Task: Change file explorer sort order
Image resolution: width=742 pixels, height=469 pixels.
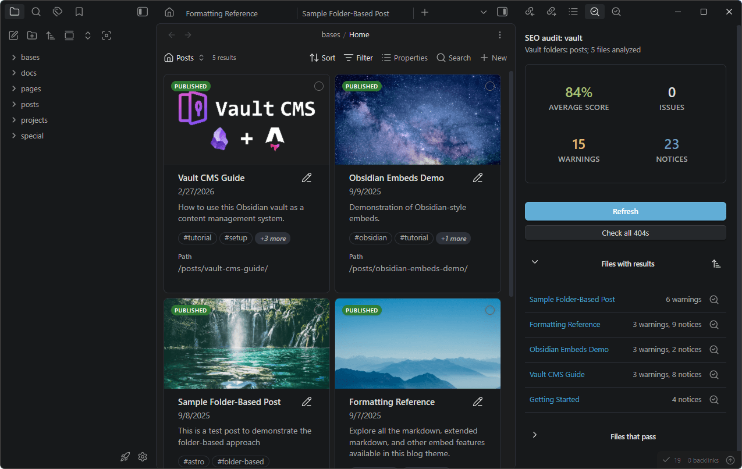Action: point(50,35)
